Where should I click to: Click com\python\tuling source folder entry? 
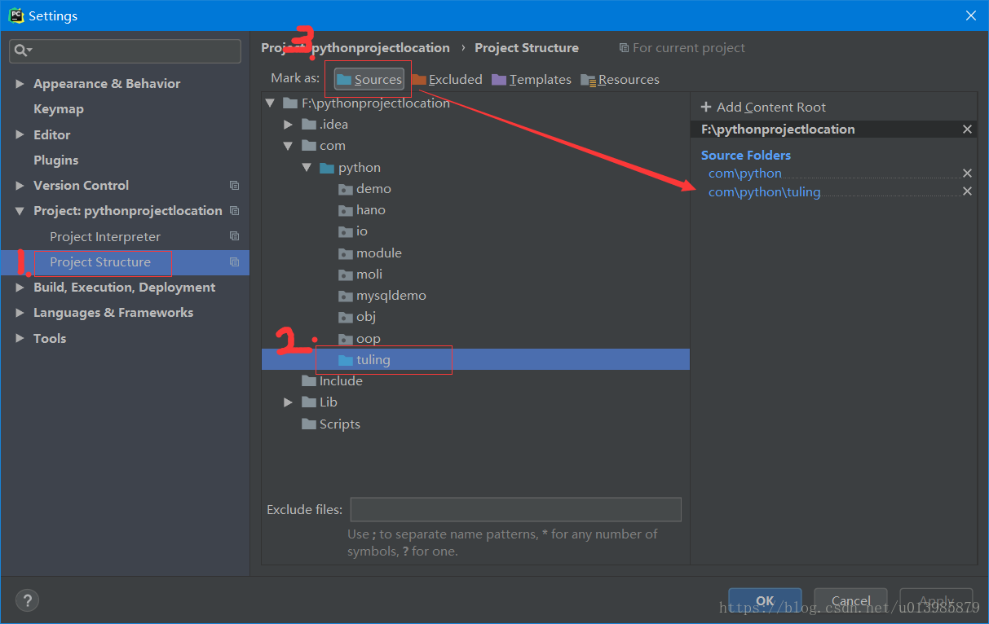tap(765, 192)
